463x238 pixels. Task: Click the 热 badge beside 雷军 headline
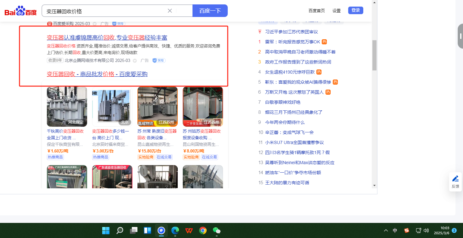tap(324, 42)
